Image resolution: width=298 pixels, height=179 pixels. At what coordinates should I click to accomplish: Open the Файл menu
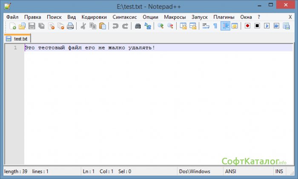point(12,17)
